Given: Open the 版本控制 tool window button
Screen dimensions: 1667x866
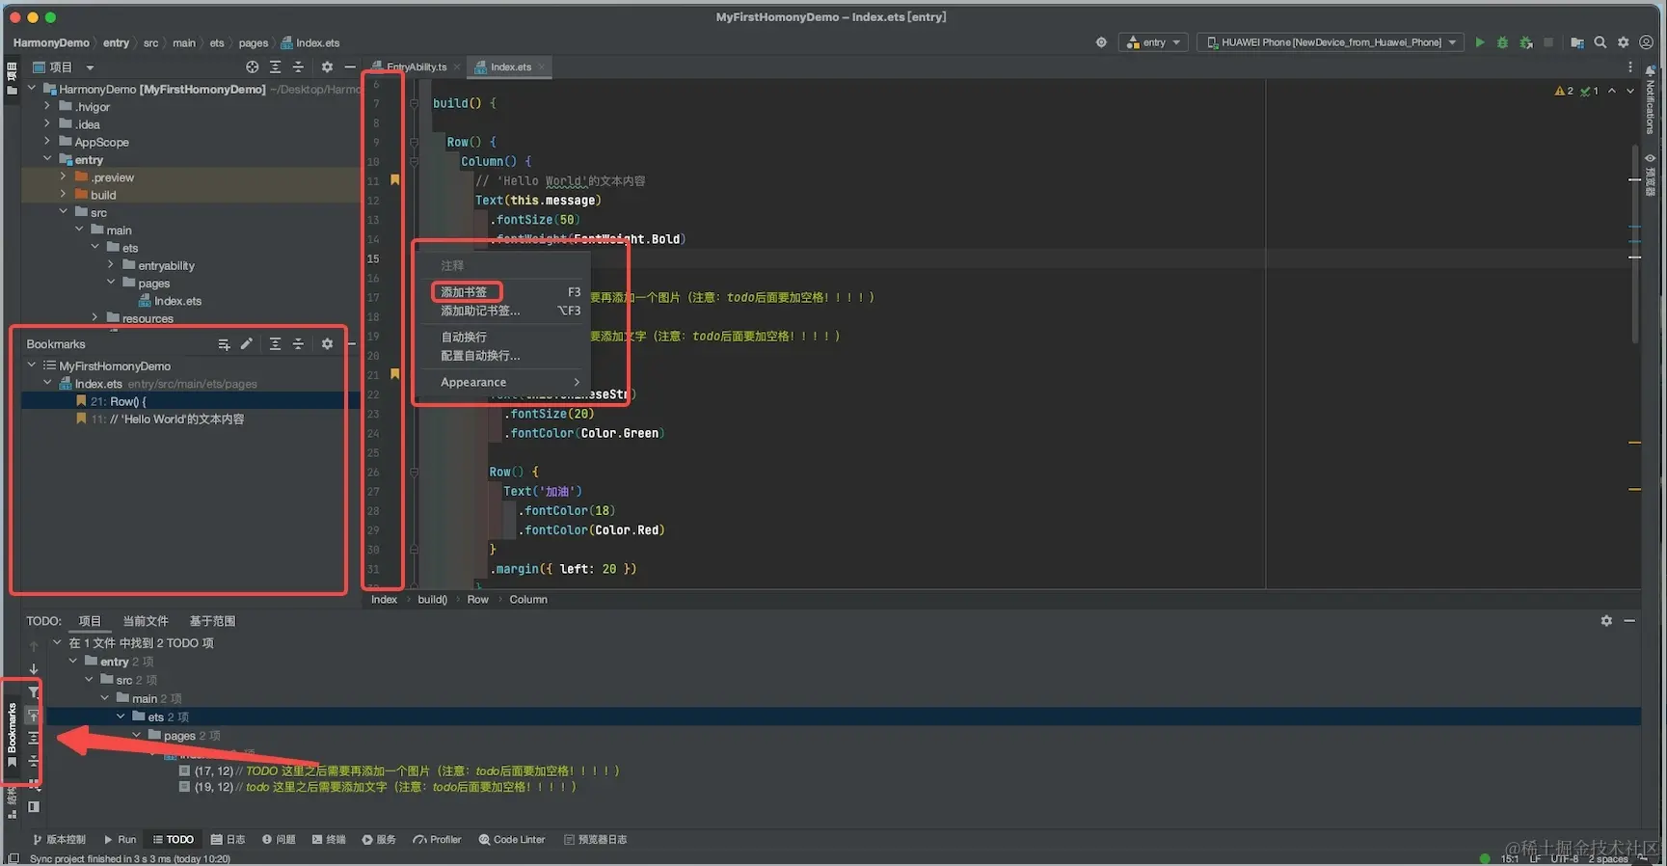Looking at the screenshot, I should [x=59, y=840].
